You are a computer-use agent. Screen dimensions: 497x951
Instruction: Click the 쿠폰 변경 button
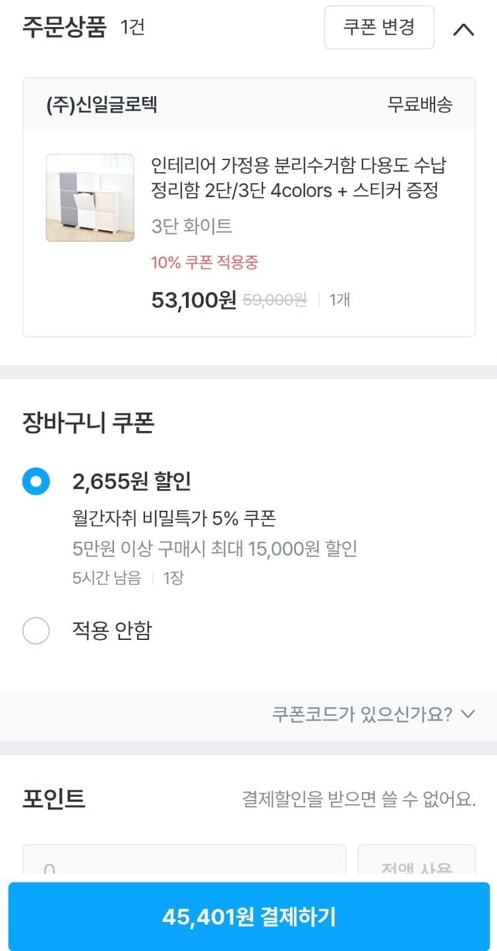[379, 27]
